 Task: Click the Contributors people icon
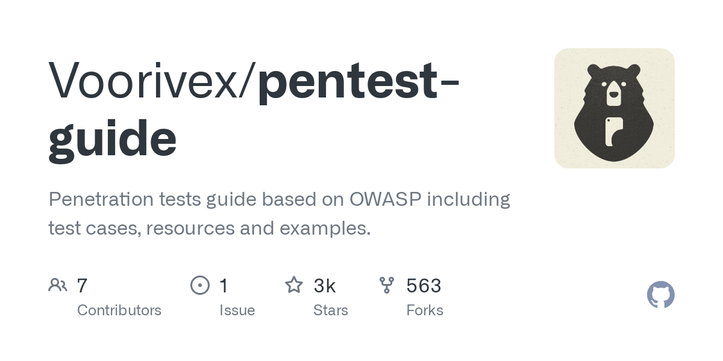(x=58, y=285)
